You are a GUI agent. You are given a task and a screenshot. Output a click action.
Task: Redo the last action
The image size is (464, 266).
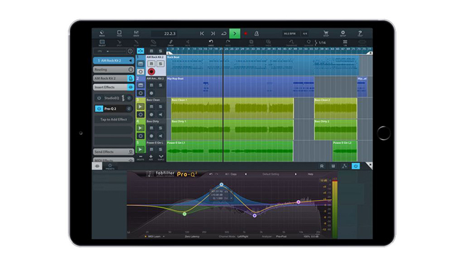(x=228, y=43)
